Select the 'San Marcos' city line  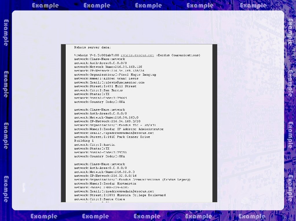[98, 90]
